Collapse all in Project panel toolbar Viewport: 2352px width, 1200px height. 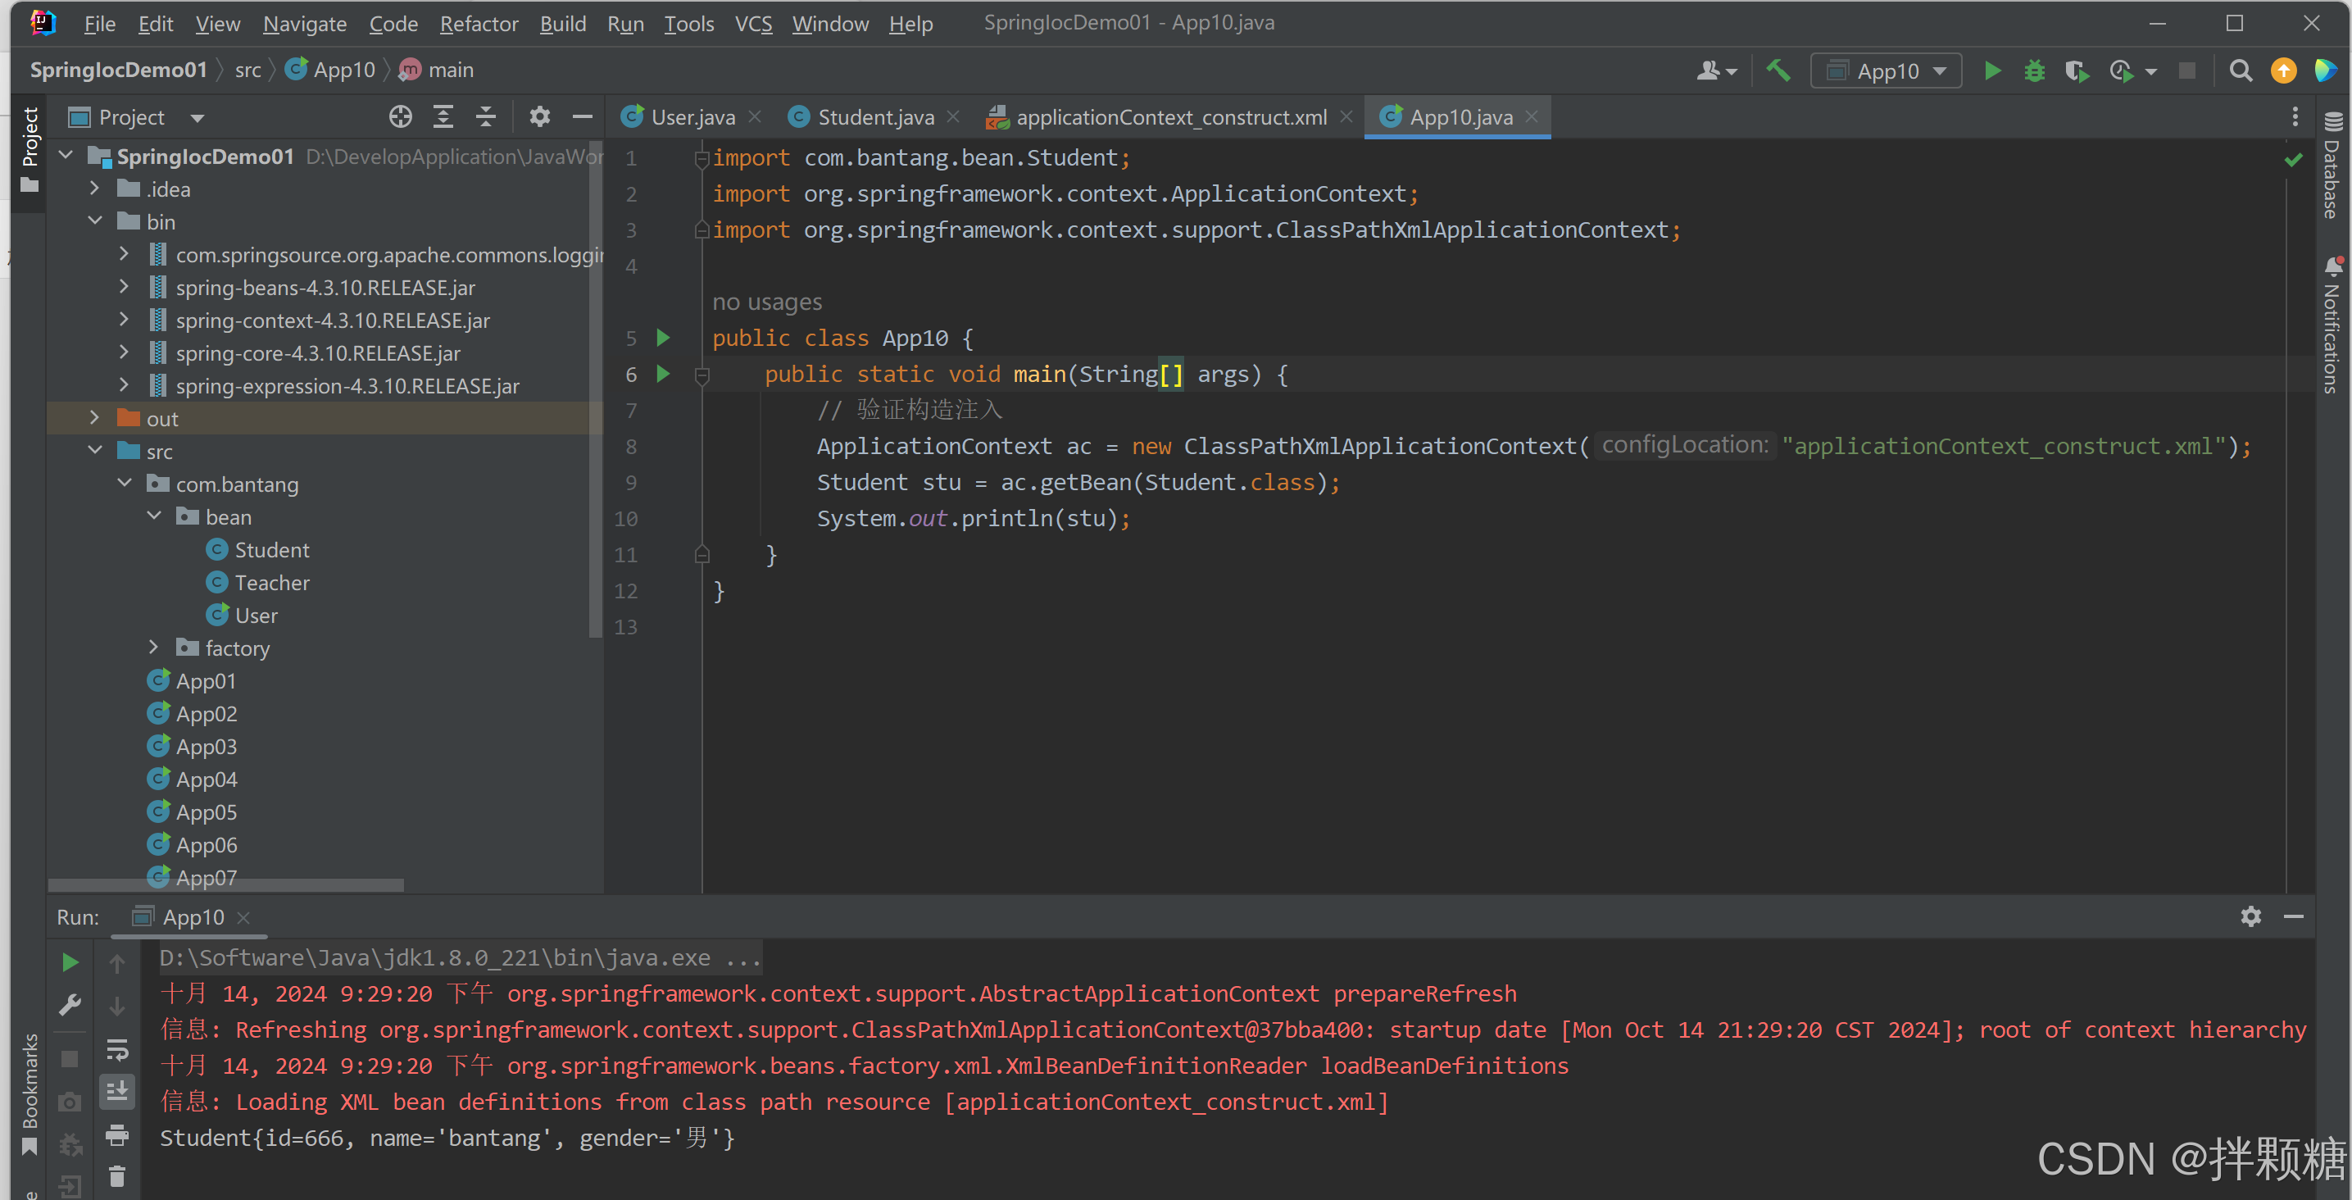[486, 117]
